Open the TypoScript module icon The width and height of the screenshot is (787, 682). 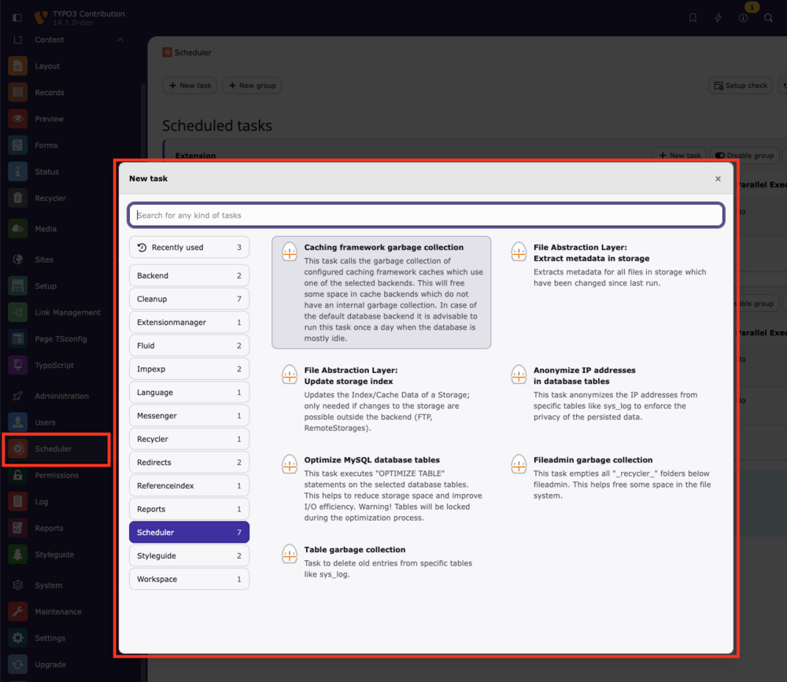(17, 365)
